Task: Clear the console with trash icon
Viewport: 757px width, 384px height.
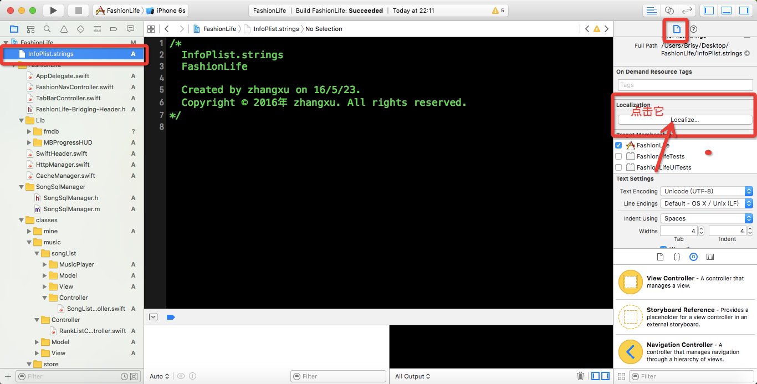Action: [580, 376]
